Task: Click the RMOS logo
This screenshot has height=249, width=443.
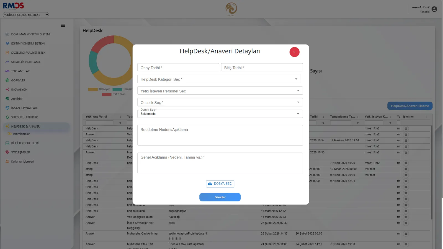Action: tap(13, 6)
